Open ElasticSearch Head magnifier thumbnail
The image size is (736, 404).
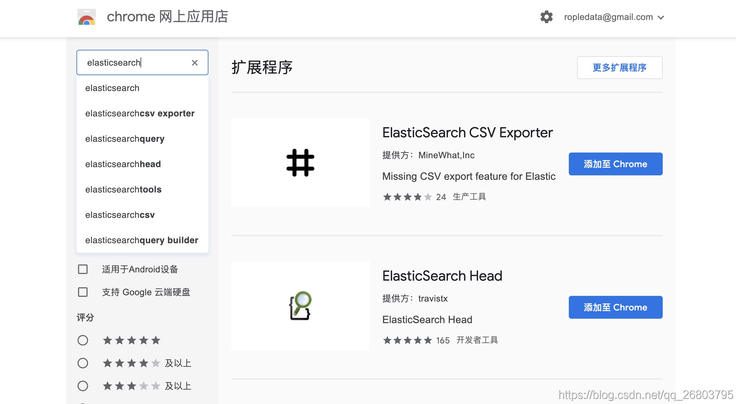click(300, 306)
